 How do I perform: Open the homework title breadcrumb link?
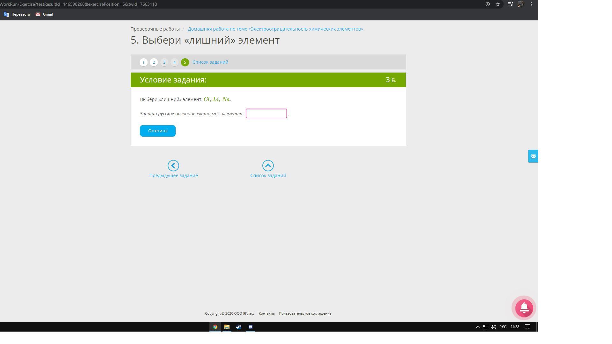(x=275, y=29)
